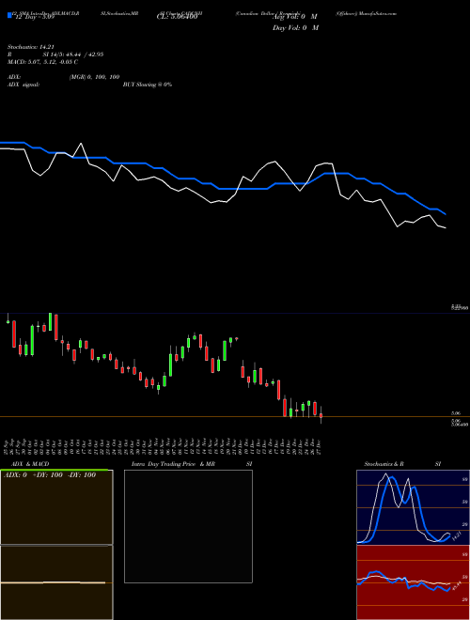
Task: Click the 'ADX signal:' label
Action: point(23,85)
